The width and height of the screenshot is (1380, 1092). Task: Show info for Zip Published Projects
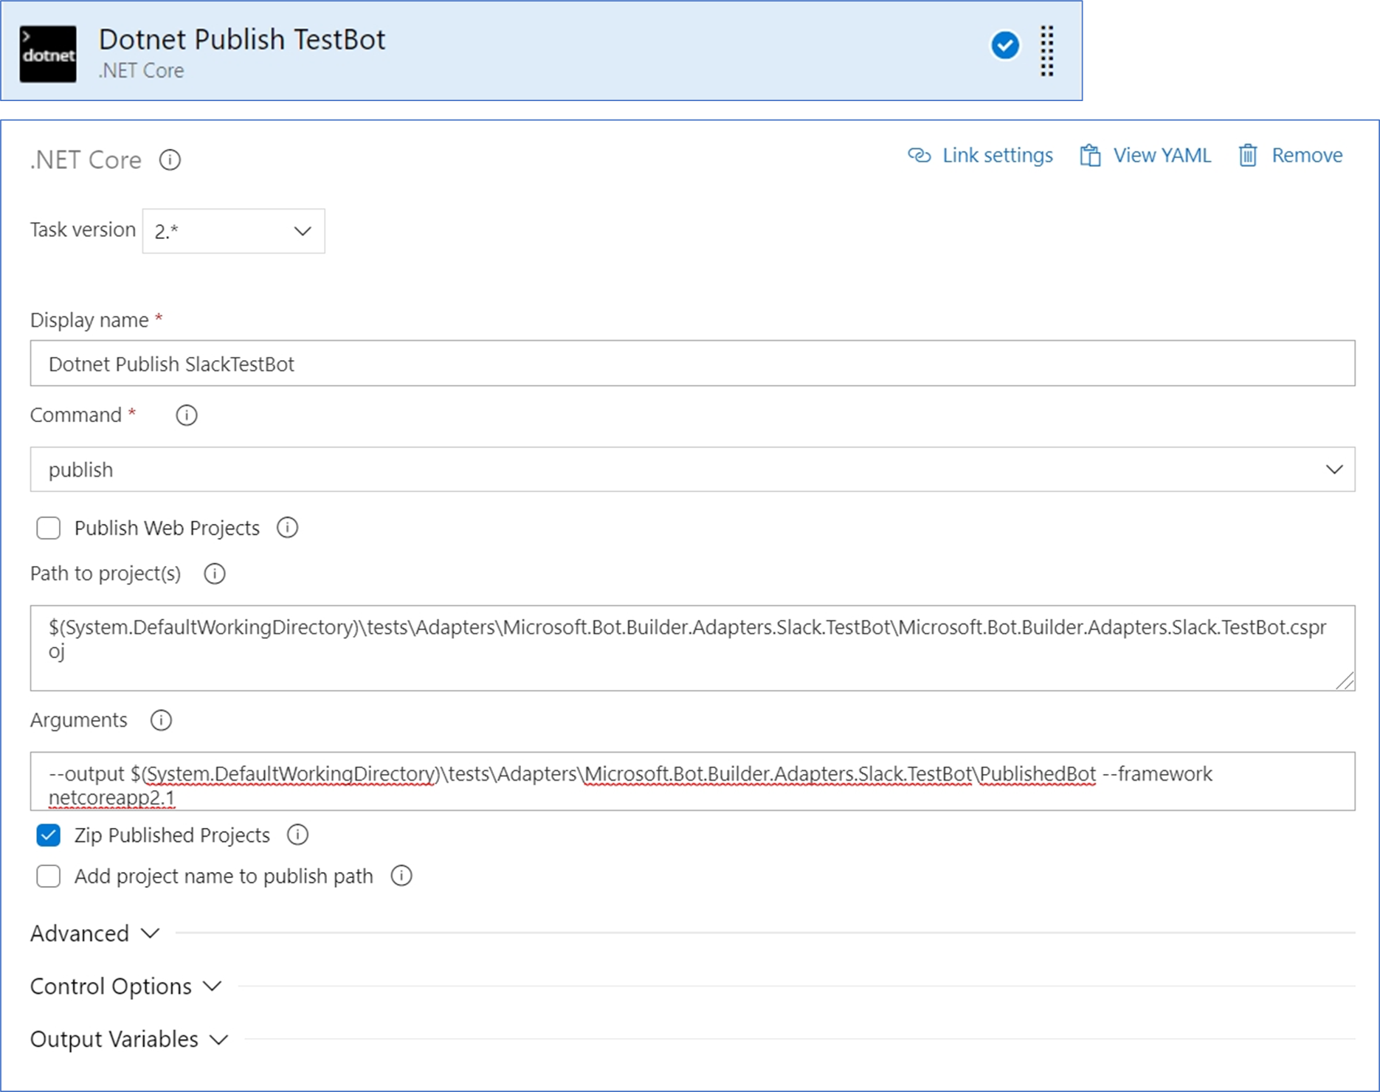pos(297,835)
